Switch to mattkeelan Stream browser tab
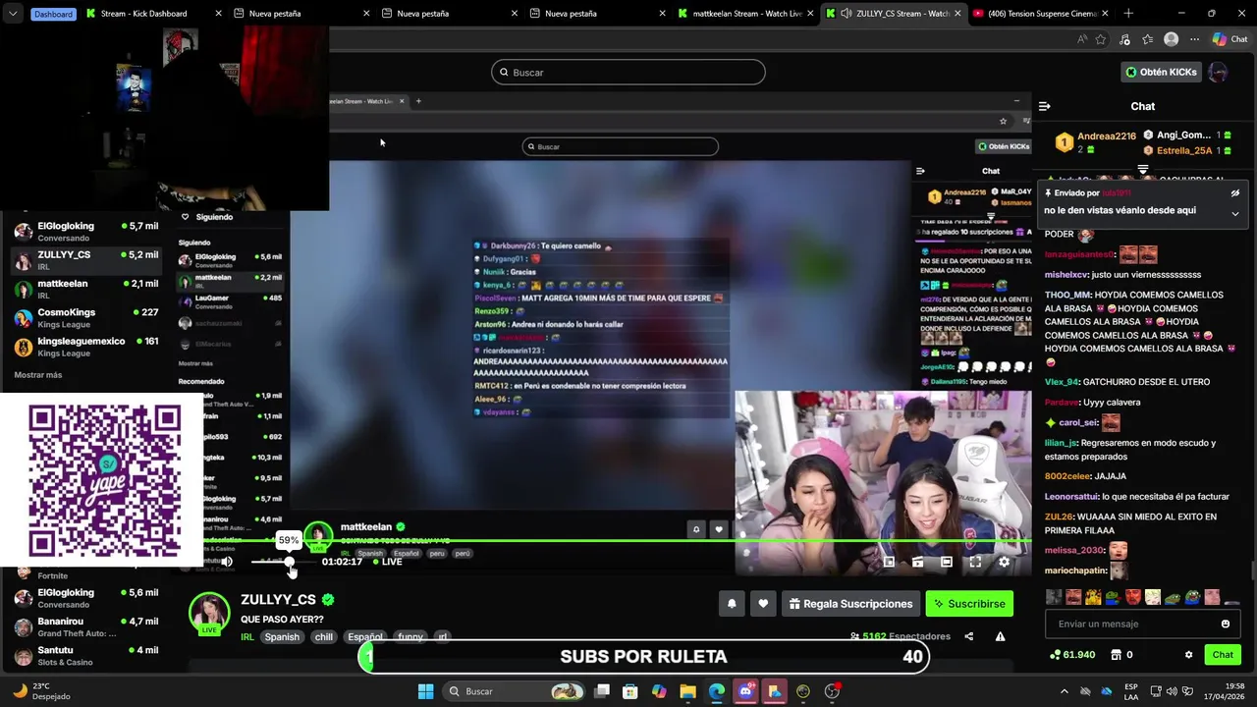This screenshot has height=707, width=1257. point(748,14)
